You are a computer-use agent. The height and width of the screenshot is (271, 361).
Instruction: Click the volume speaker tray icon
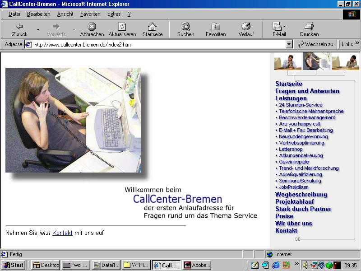pos(305,265)
